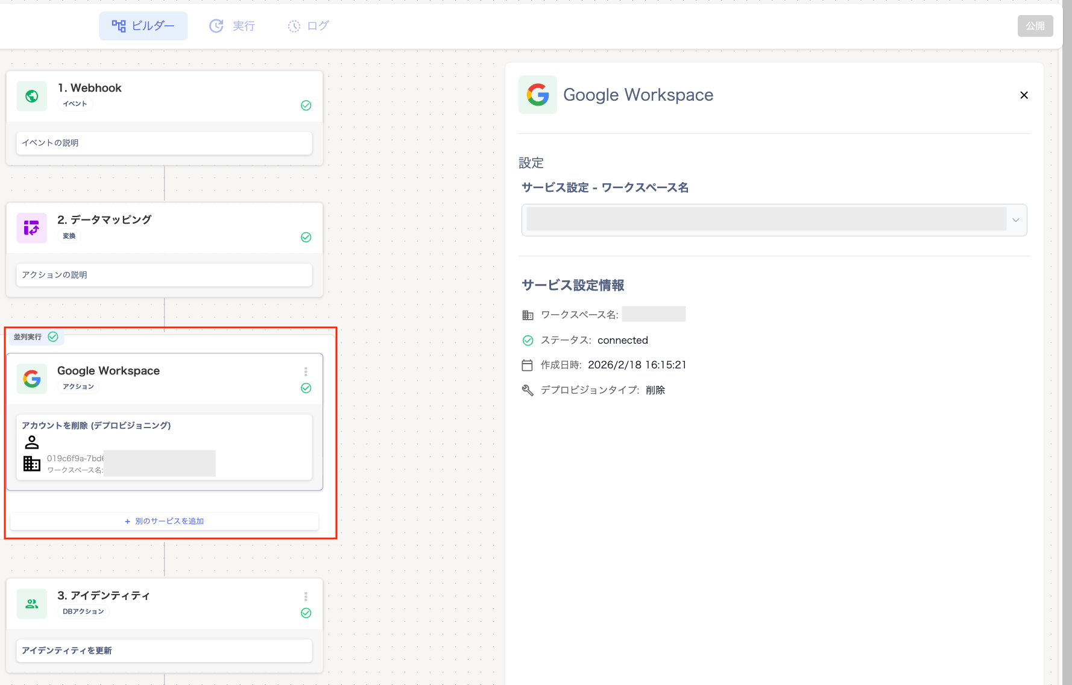Click the データマッピング step green check icon
Image resolution: width=1072 pixels, height=685 pixels.
[x=306, y=237]
